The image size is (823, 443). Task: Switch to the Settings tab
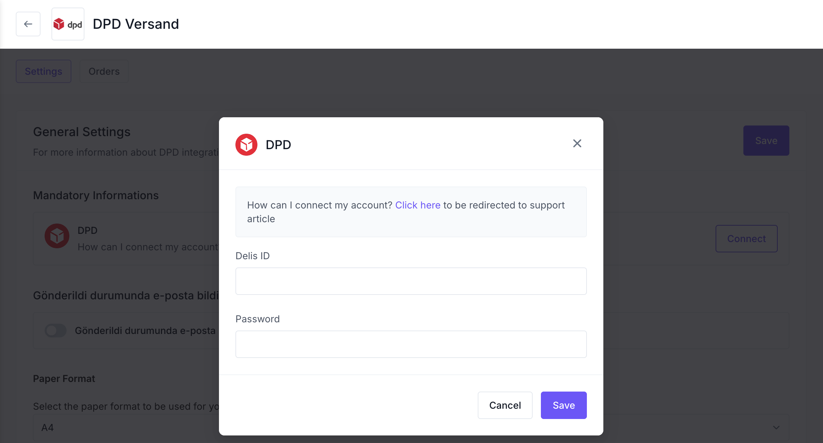point(44,71)
